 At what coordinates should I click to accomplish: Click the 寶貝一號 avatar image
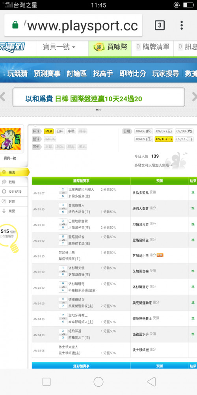point(10,139)
